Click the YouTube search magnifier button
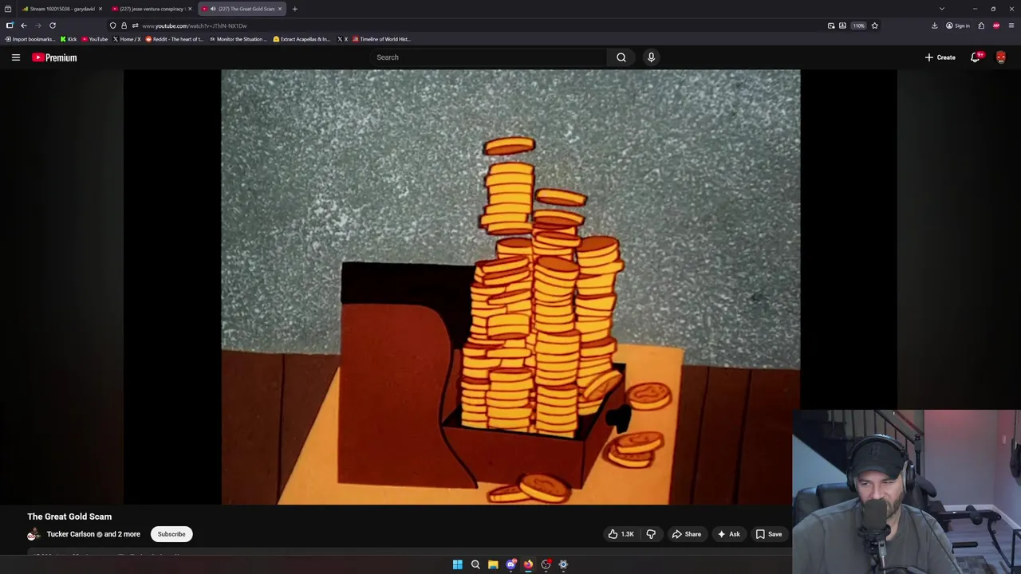Screen dimensions: 1021x574 coord(621,57)
